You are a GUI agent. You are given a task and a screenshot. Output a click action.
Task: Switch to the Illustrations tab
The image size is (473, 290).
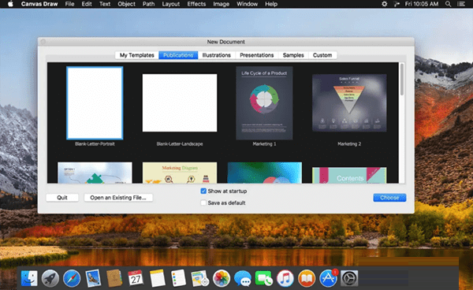[x=216, y=55]
